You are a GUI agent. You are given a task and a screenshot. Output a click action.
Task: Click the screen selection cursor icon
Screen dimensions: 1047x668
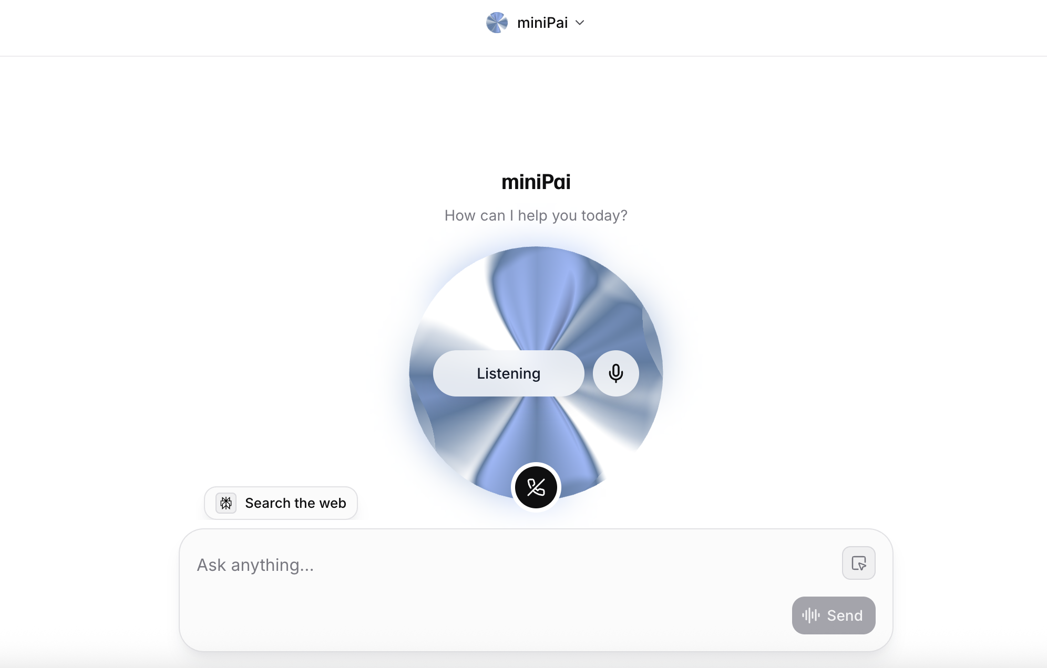858,563
